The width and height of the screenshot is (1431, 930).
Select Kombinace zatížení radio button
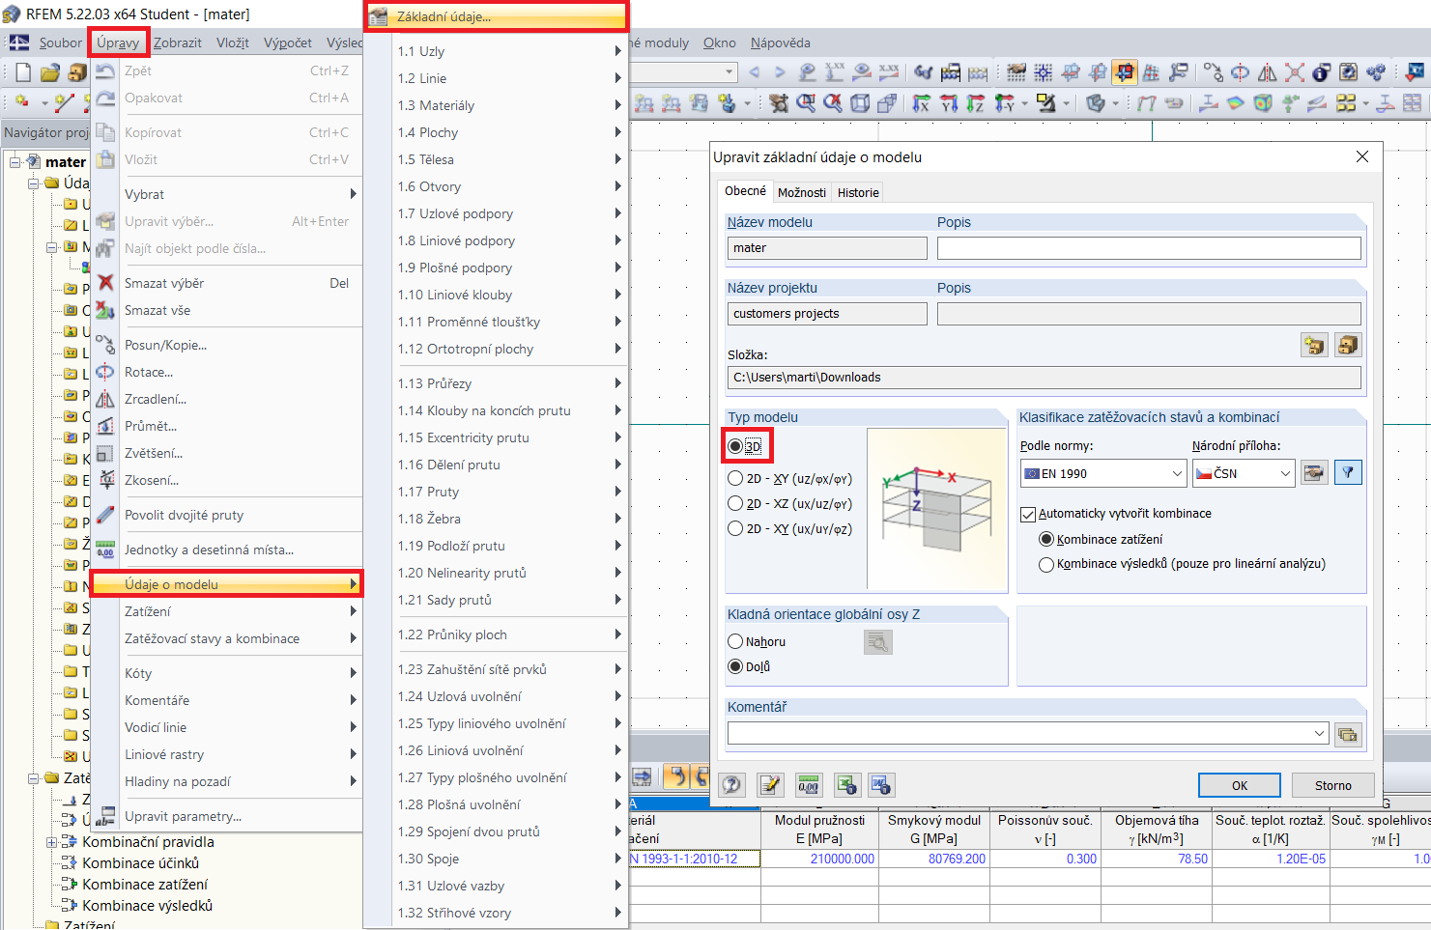[1045, 539]
